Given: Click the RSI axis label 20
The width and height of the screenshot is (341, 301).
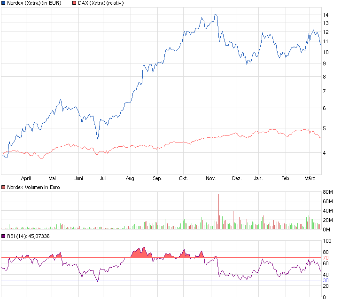Looking at the screenshot, I should (x=325, y=286).
